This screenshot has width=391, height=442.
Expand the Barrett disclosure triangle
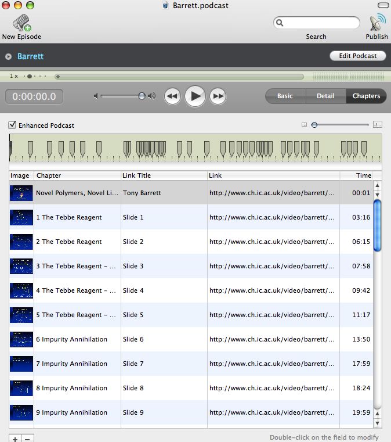(x=9, y=56)
